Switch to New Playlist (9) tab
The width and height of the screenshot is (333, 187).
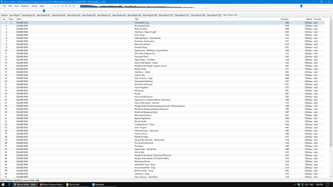134,15
